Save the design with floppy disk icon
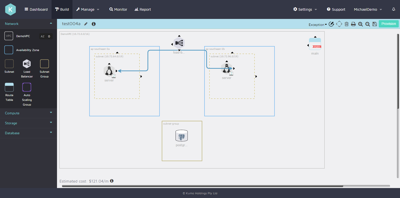The height and width of the screenshot is (198, 400). [374, 24]
